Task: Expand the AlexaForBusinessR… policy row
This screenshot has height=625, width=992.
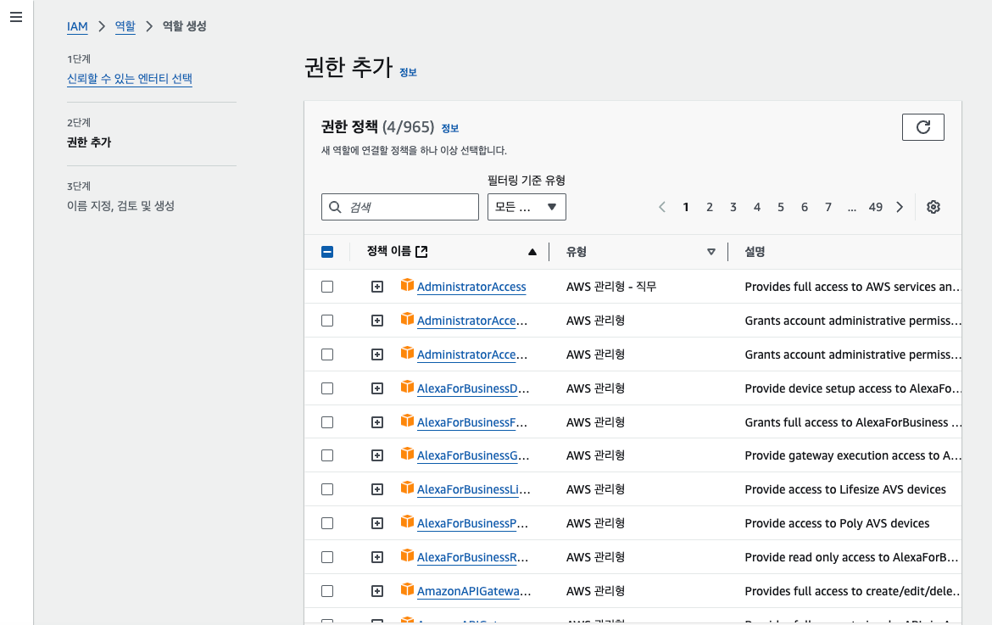Action: pos(377,557)
